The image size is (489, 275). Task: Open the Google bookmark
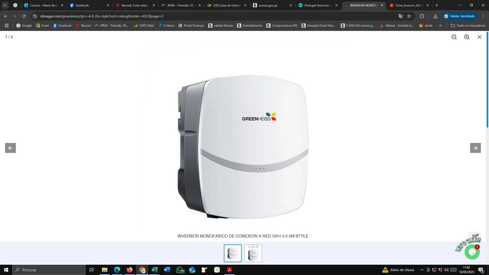[x=24, y=25]
